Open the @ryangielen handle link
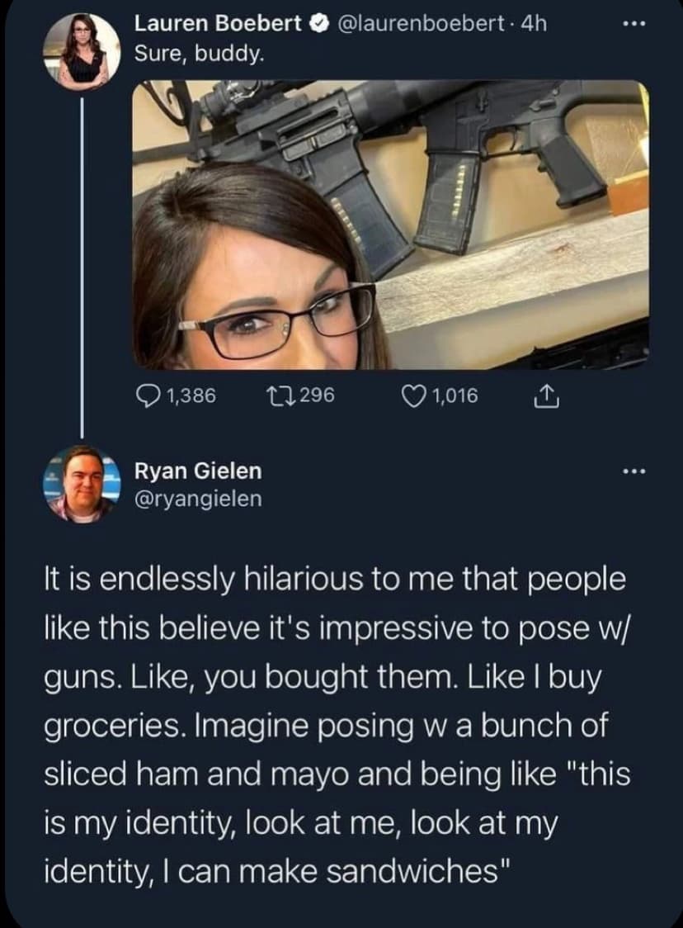This screenshot has width=683, height=928. click(x=198, y=498)
